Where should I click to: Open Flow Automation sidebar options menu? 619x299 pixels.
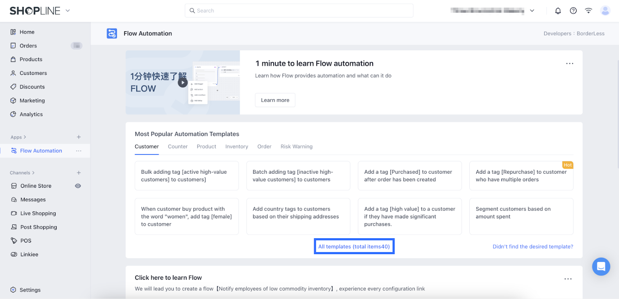pos(79,151)
